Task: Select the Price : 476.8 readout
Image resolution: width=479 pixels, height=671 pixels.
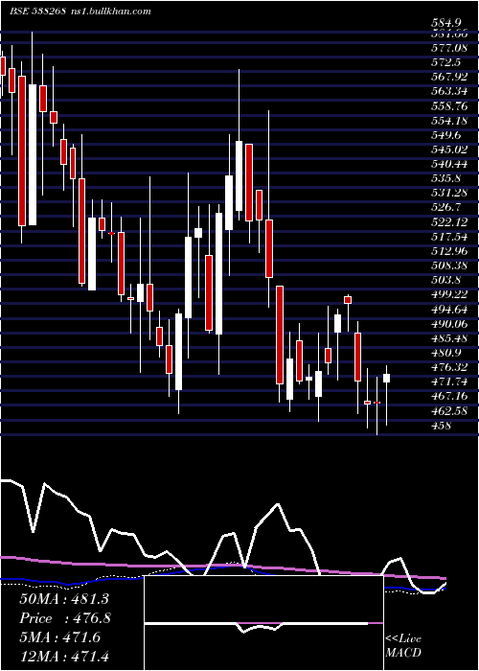Action: (64, 618)
